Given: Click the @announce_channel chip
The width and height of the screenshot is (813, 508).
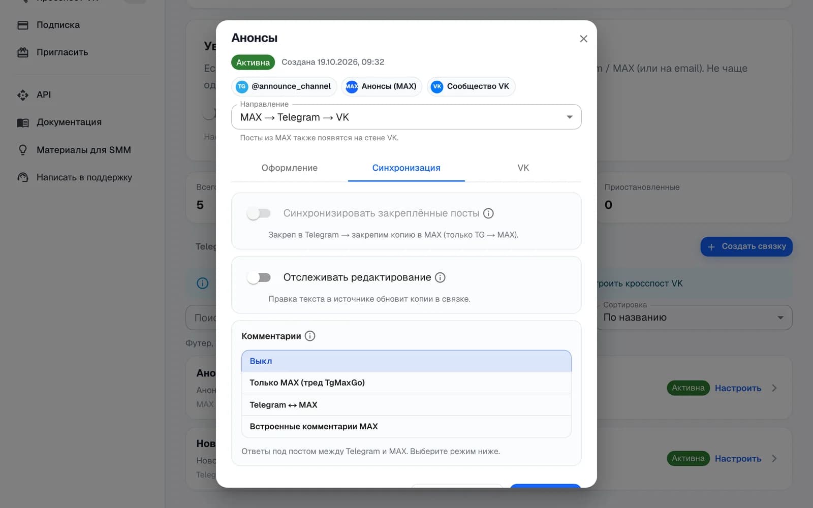Looking at the screenshot, I should pyautogui.click(x=284, y=86).
